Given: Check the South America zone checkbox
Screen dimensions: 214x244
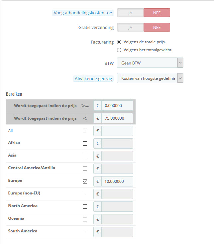Looking at the screenshot, I should 85,232.
